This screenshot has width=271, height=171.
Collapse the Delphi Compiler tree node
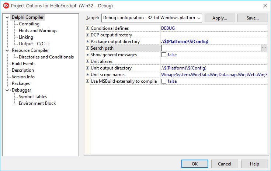(7, 17)
